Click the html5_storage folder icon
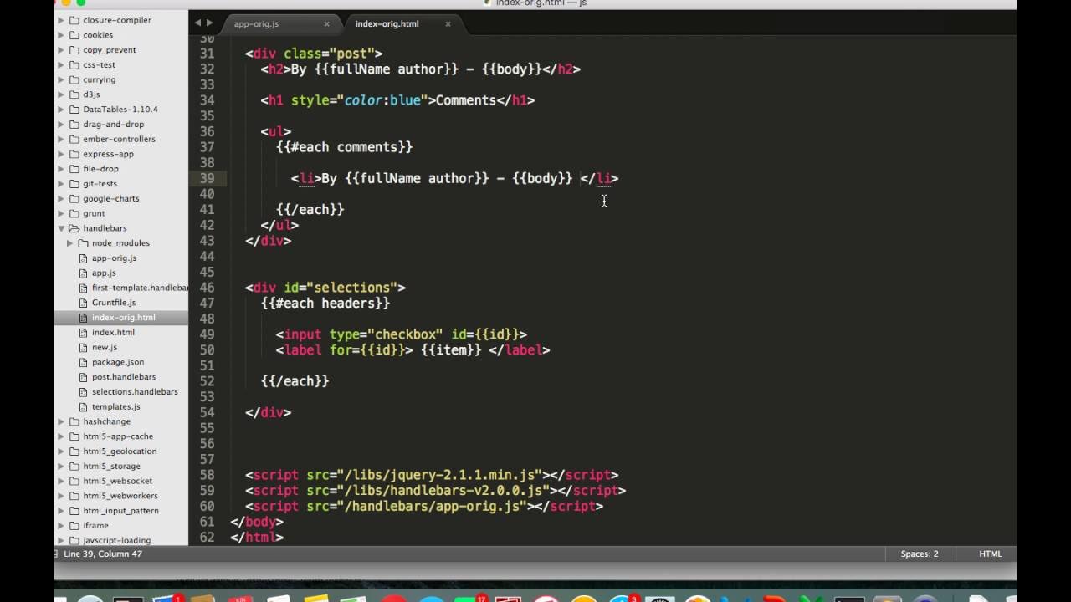This screenshot has height=602, width=1071. [74, 467]
